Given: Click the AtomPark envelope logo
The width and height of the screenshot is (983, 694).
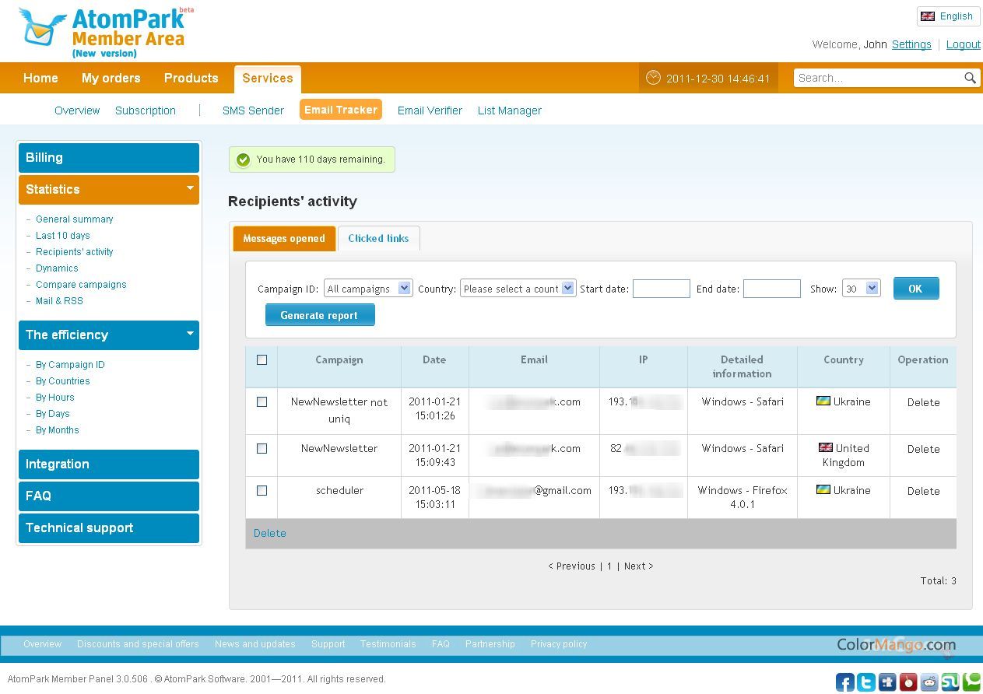Looking at the screenshot, I should point(37,28).
